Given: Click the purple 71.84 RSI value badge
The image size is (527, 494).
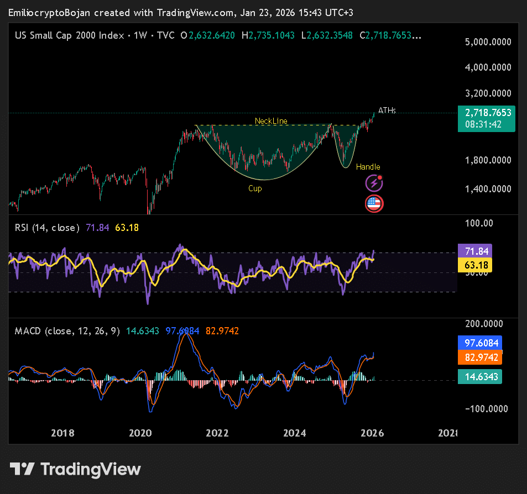Looking at the screenshot, I should tap(475, 250).
